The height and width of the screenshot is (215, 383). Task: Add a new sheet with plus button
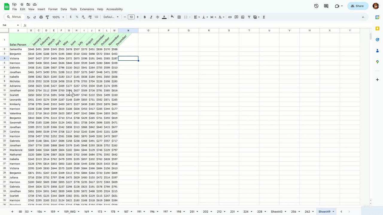tap(12, 212)
